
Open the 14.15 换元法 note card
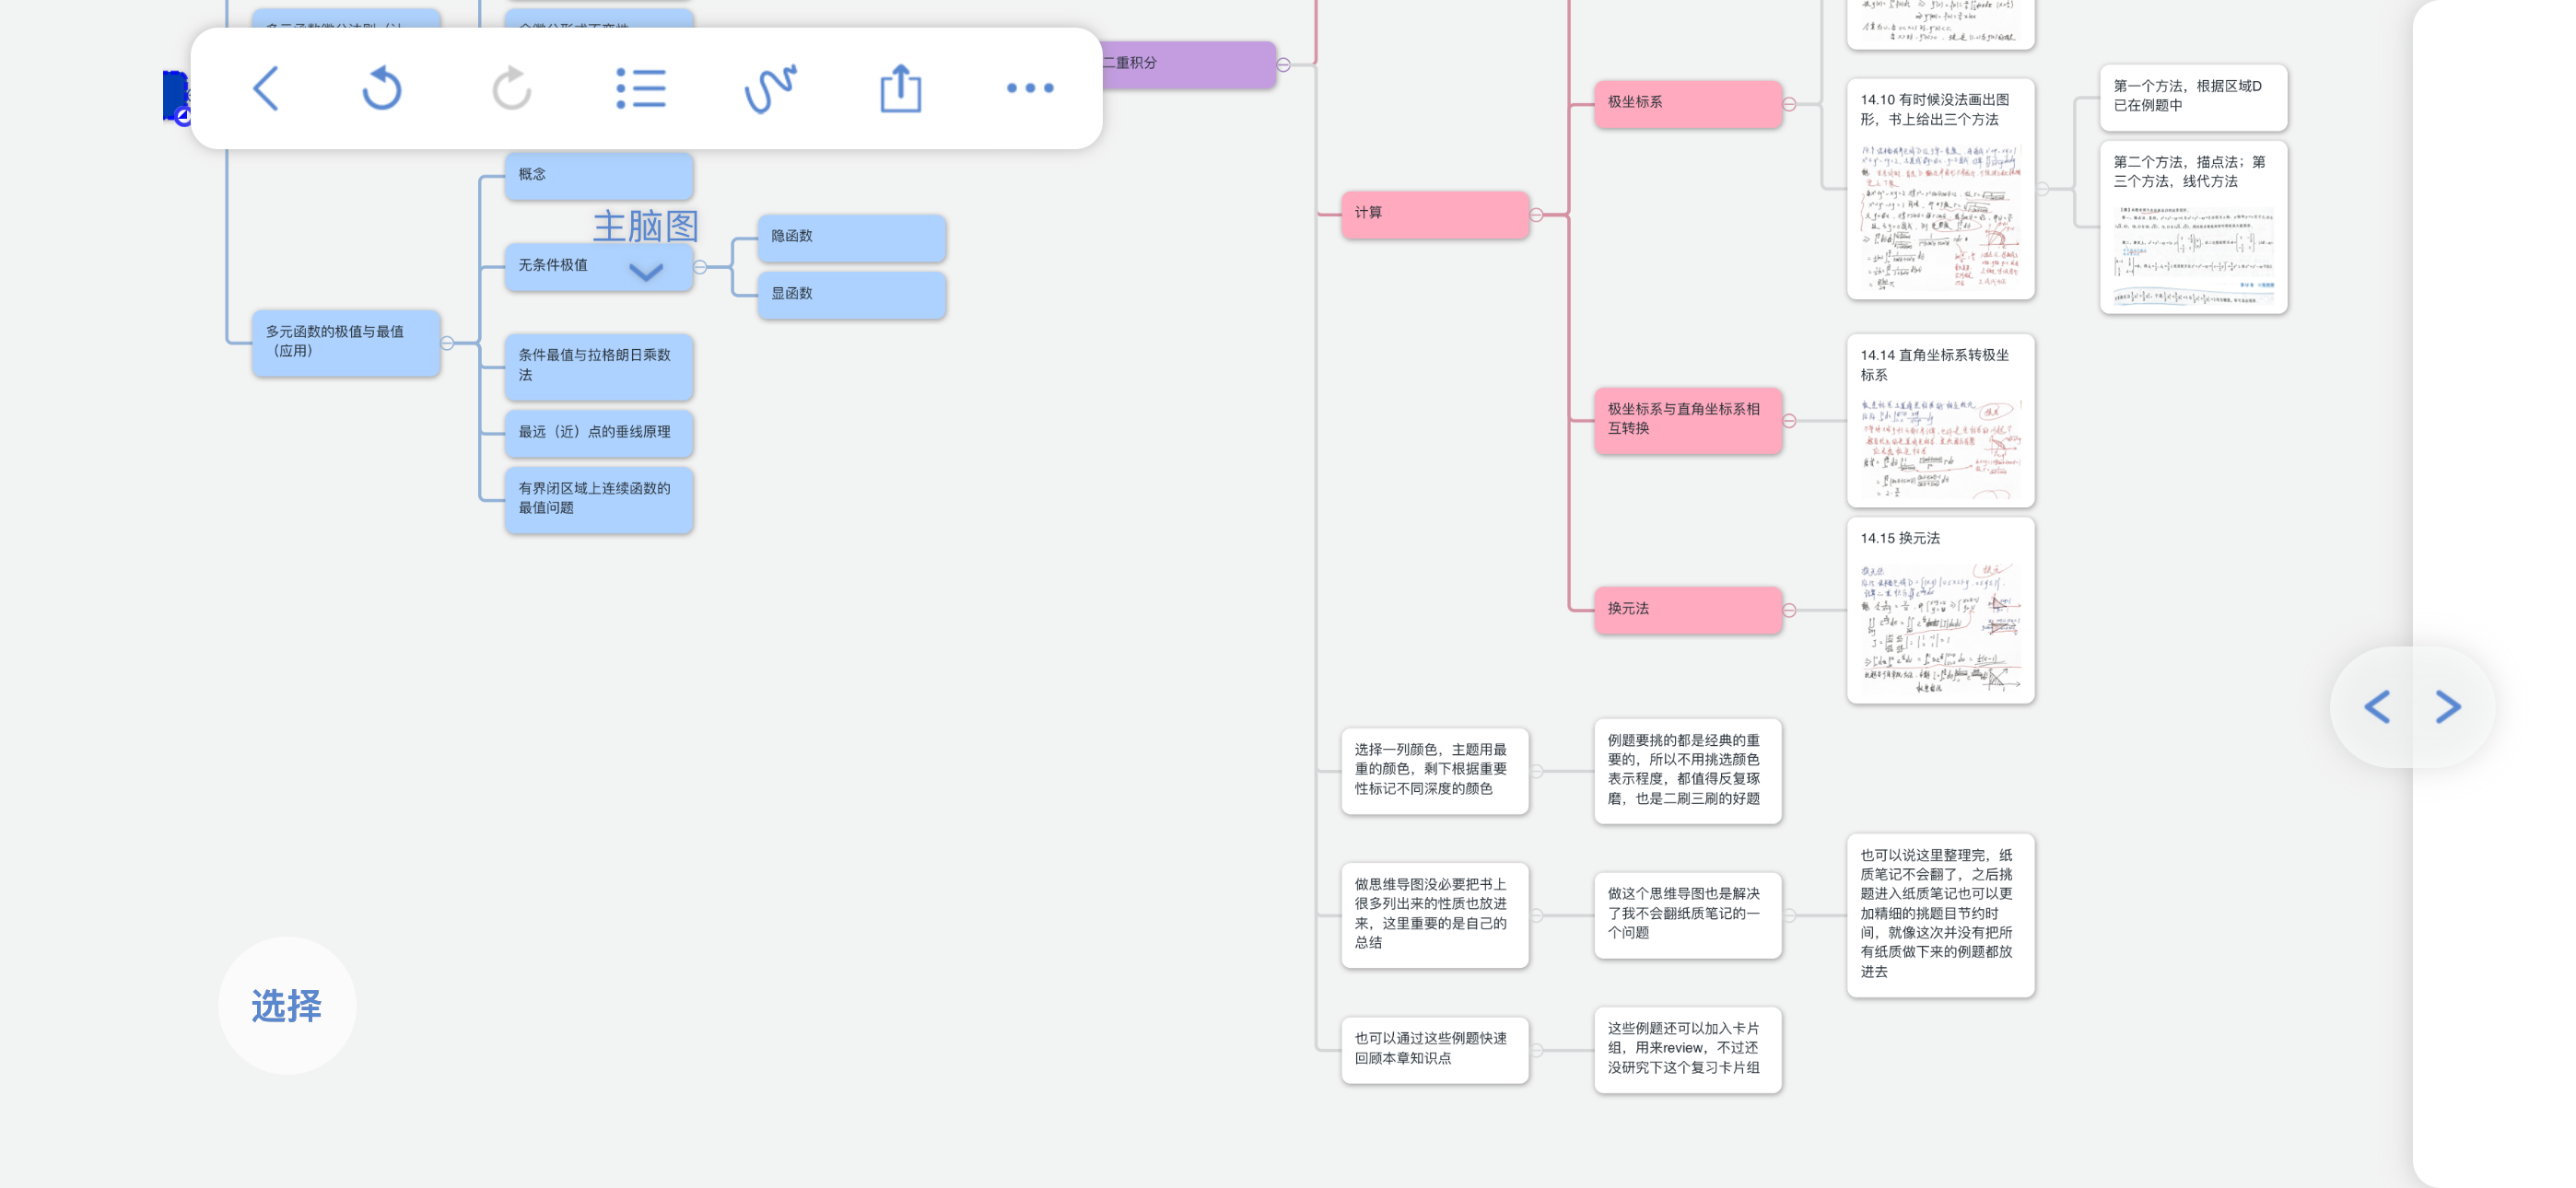click(1941, 610)
